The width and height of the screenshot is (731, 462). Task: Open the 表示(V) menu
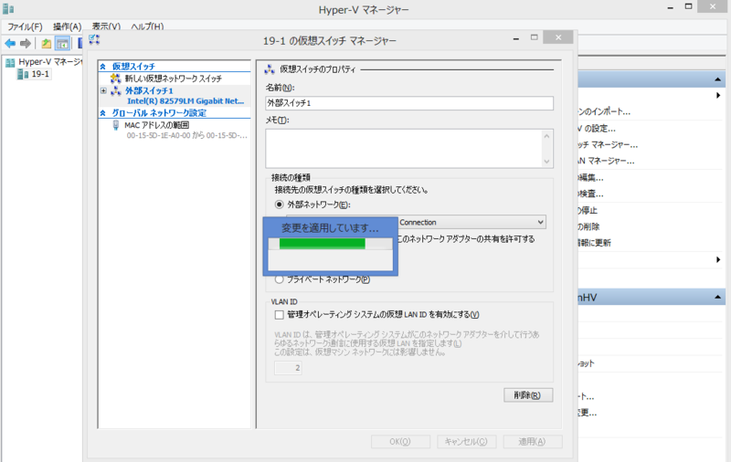click(x=106, y=26)
